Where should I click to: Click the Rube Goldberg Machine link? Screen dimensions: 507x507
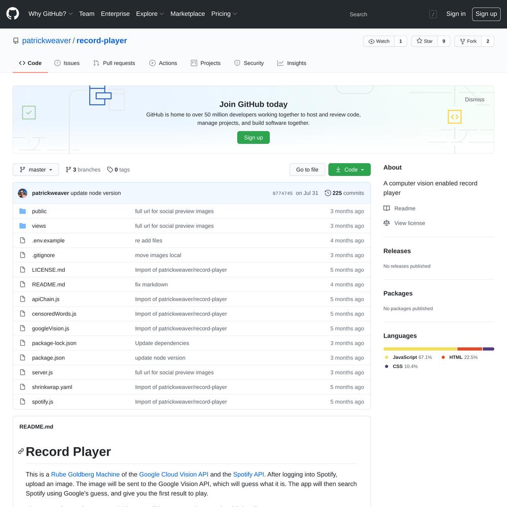point(85,474)
